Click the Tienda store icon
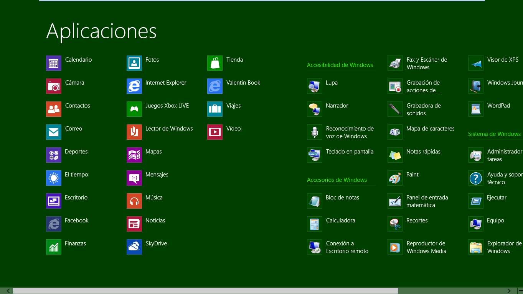This screenshot has width=523, height=294. [215, 63]
